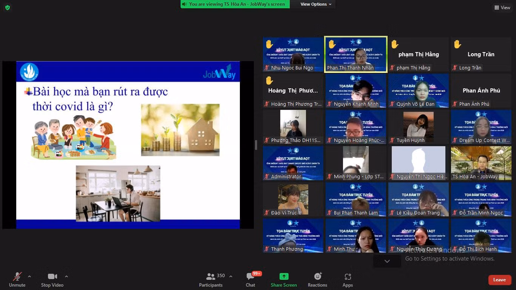The width and height of the screenshot is (516, 290).
Task: Click muted mic icon beside Thanh Phương
Action: [267, 249]
